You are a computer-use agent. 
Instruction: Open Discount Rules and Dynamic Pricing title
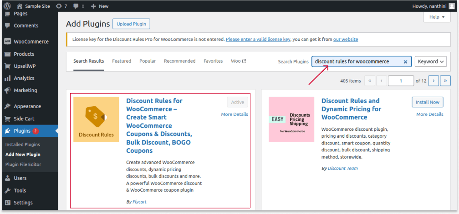pyautogui.click(x=351, y=109)
